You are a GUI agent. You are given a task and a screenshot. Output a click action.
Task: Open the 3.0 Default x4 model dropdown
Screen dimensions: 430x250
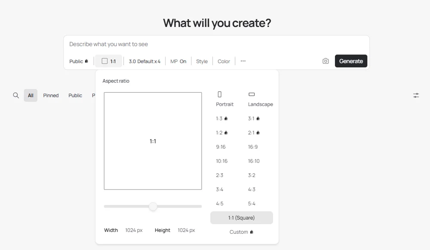tap(144, 61)
